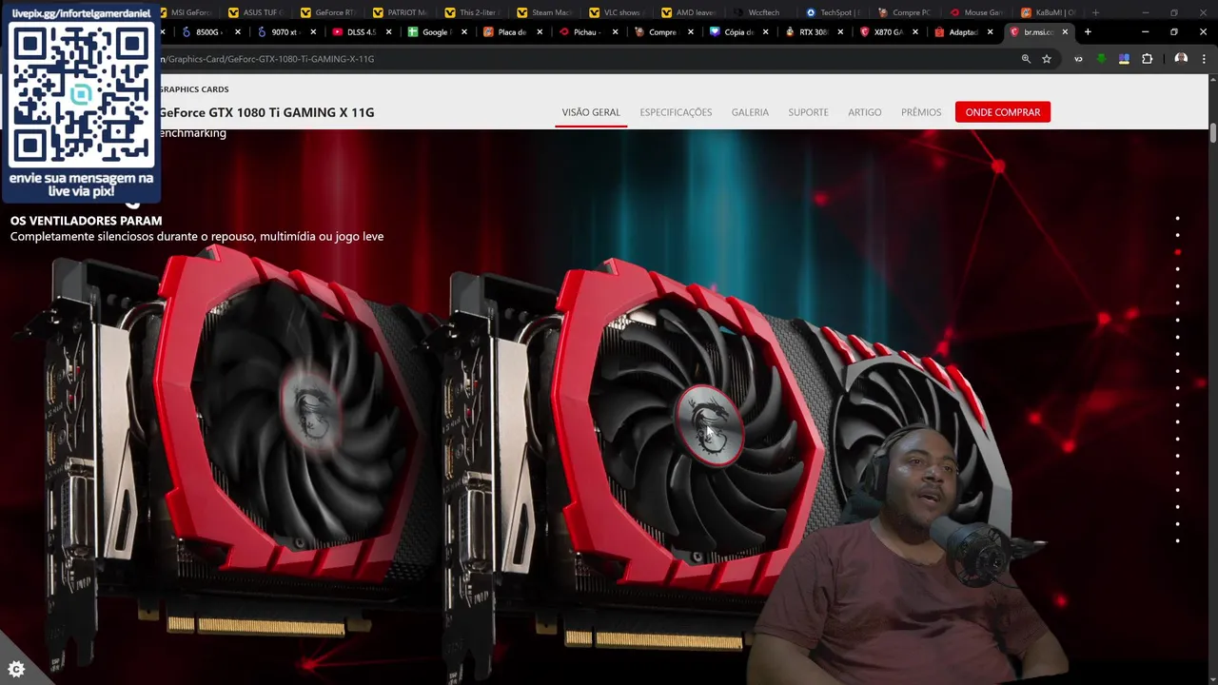This screenshot has height=685, width=1218.
Task: Select the TechSpot tab in background window
Action: coord(837,12)
